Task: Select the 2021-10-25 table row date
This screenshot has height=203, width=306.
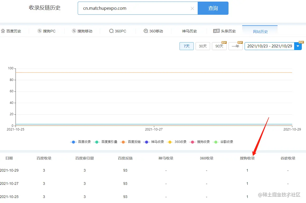Action: pos(9,197)
